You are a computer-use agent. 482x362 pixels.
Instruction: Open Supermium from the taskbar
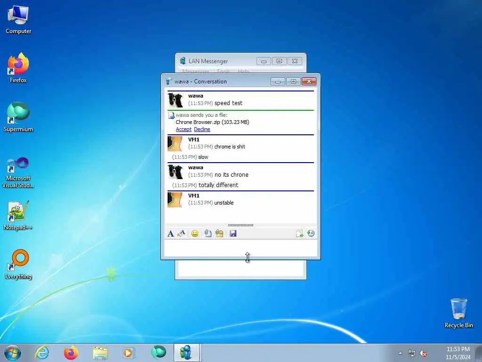pos(159,353)
